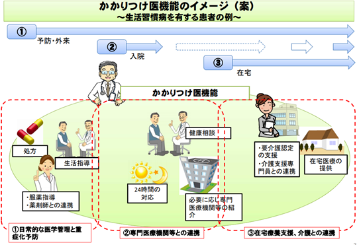The width and height of the screenshot is (357, 245).
Task: Select the ②専門医療機関等との連携 caption
Action: pyautogui.click(x=162, y=232)
